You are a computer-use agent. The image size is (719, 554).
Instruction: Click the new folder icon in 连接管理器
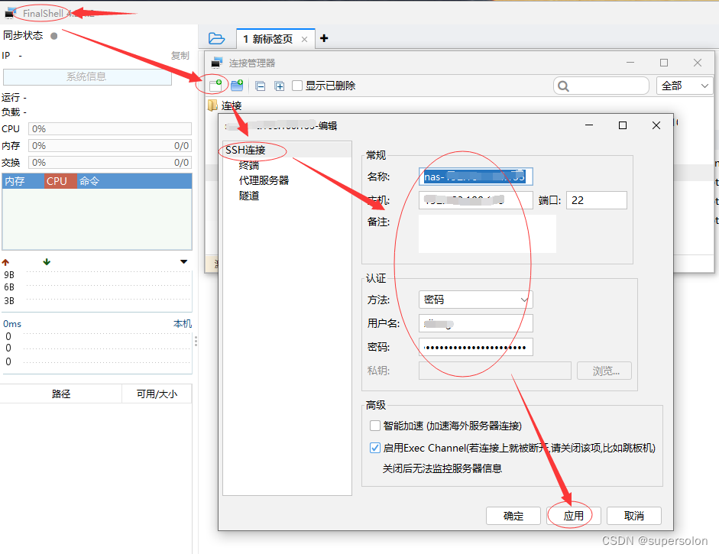pos(237,85)
